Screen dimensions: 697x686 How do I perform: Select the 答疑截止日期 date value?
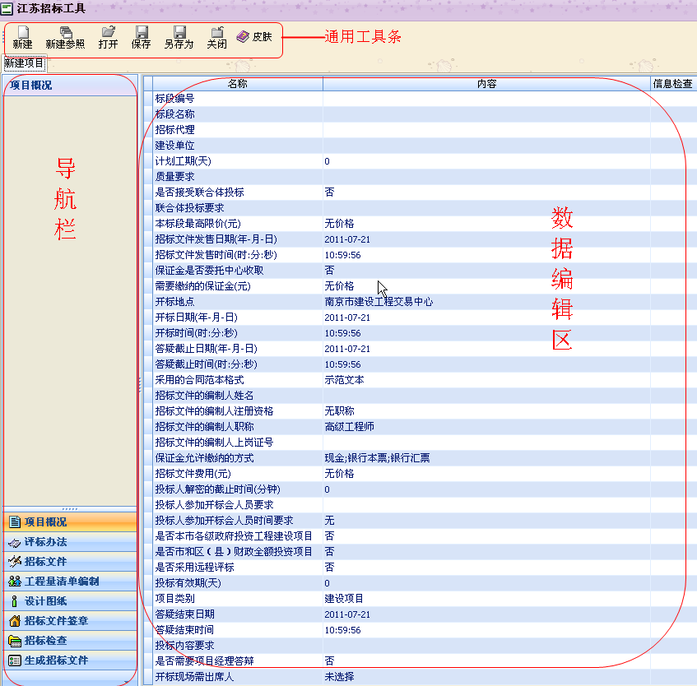tap(486, 349)
